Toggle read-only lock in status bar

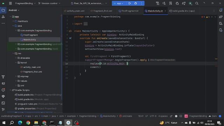171,116
